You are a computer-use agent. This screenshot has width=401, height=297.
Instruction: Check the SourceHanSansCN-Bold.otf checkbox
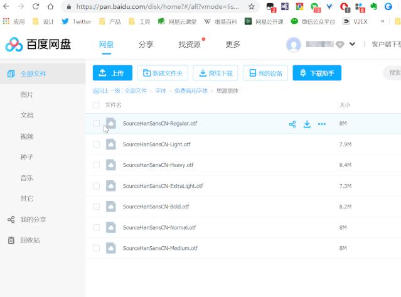pos(97,207)
